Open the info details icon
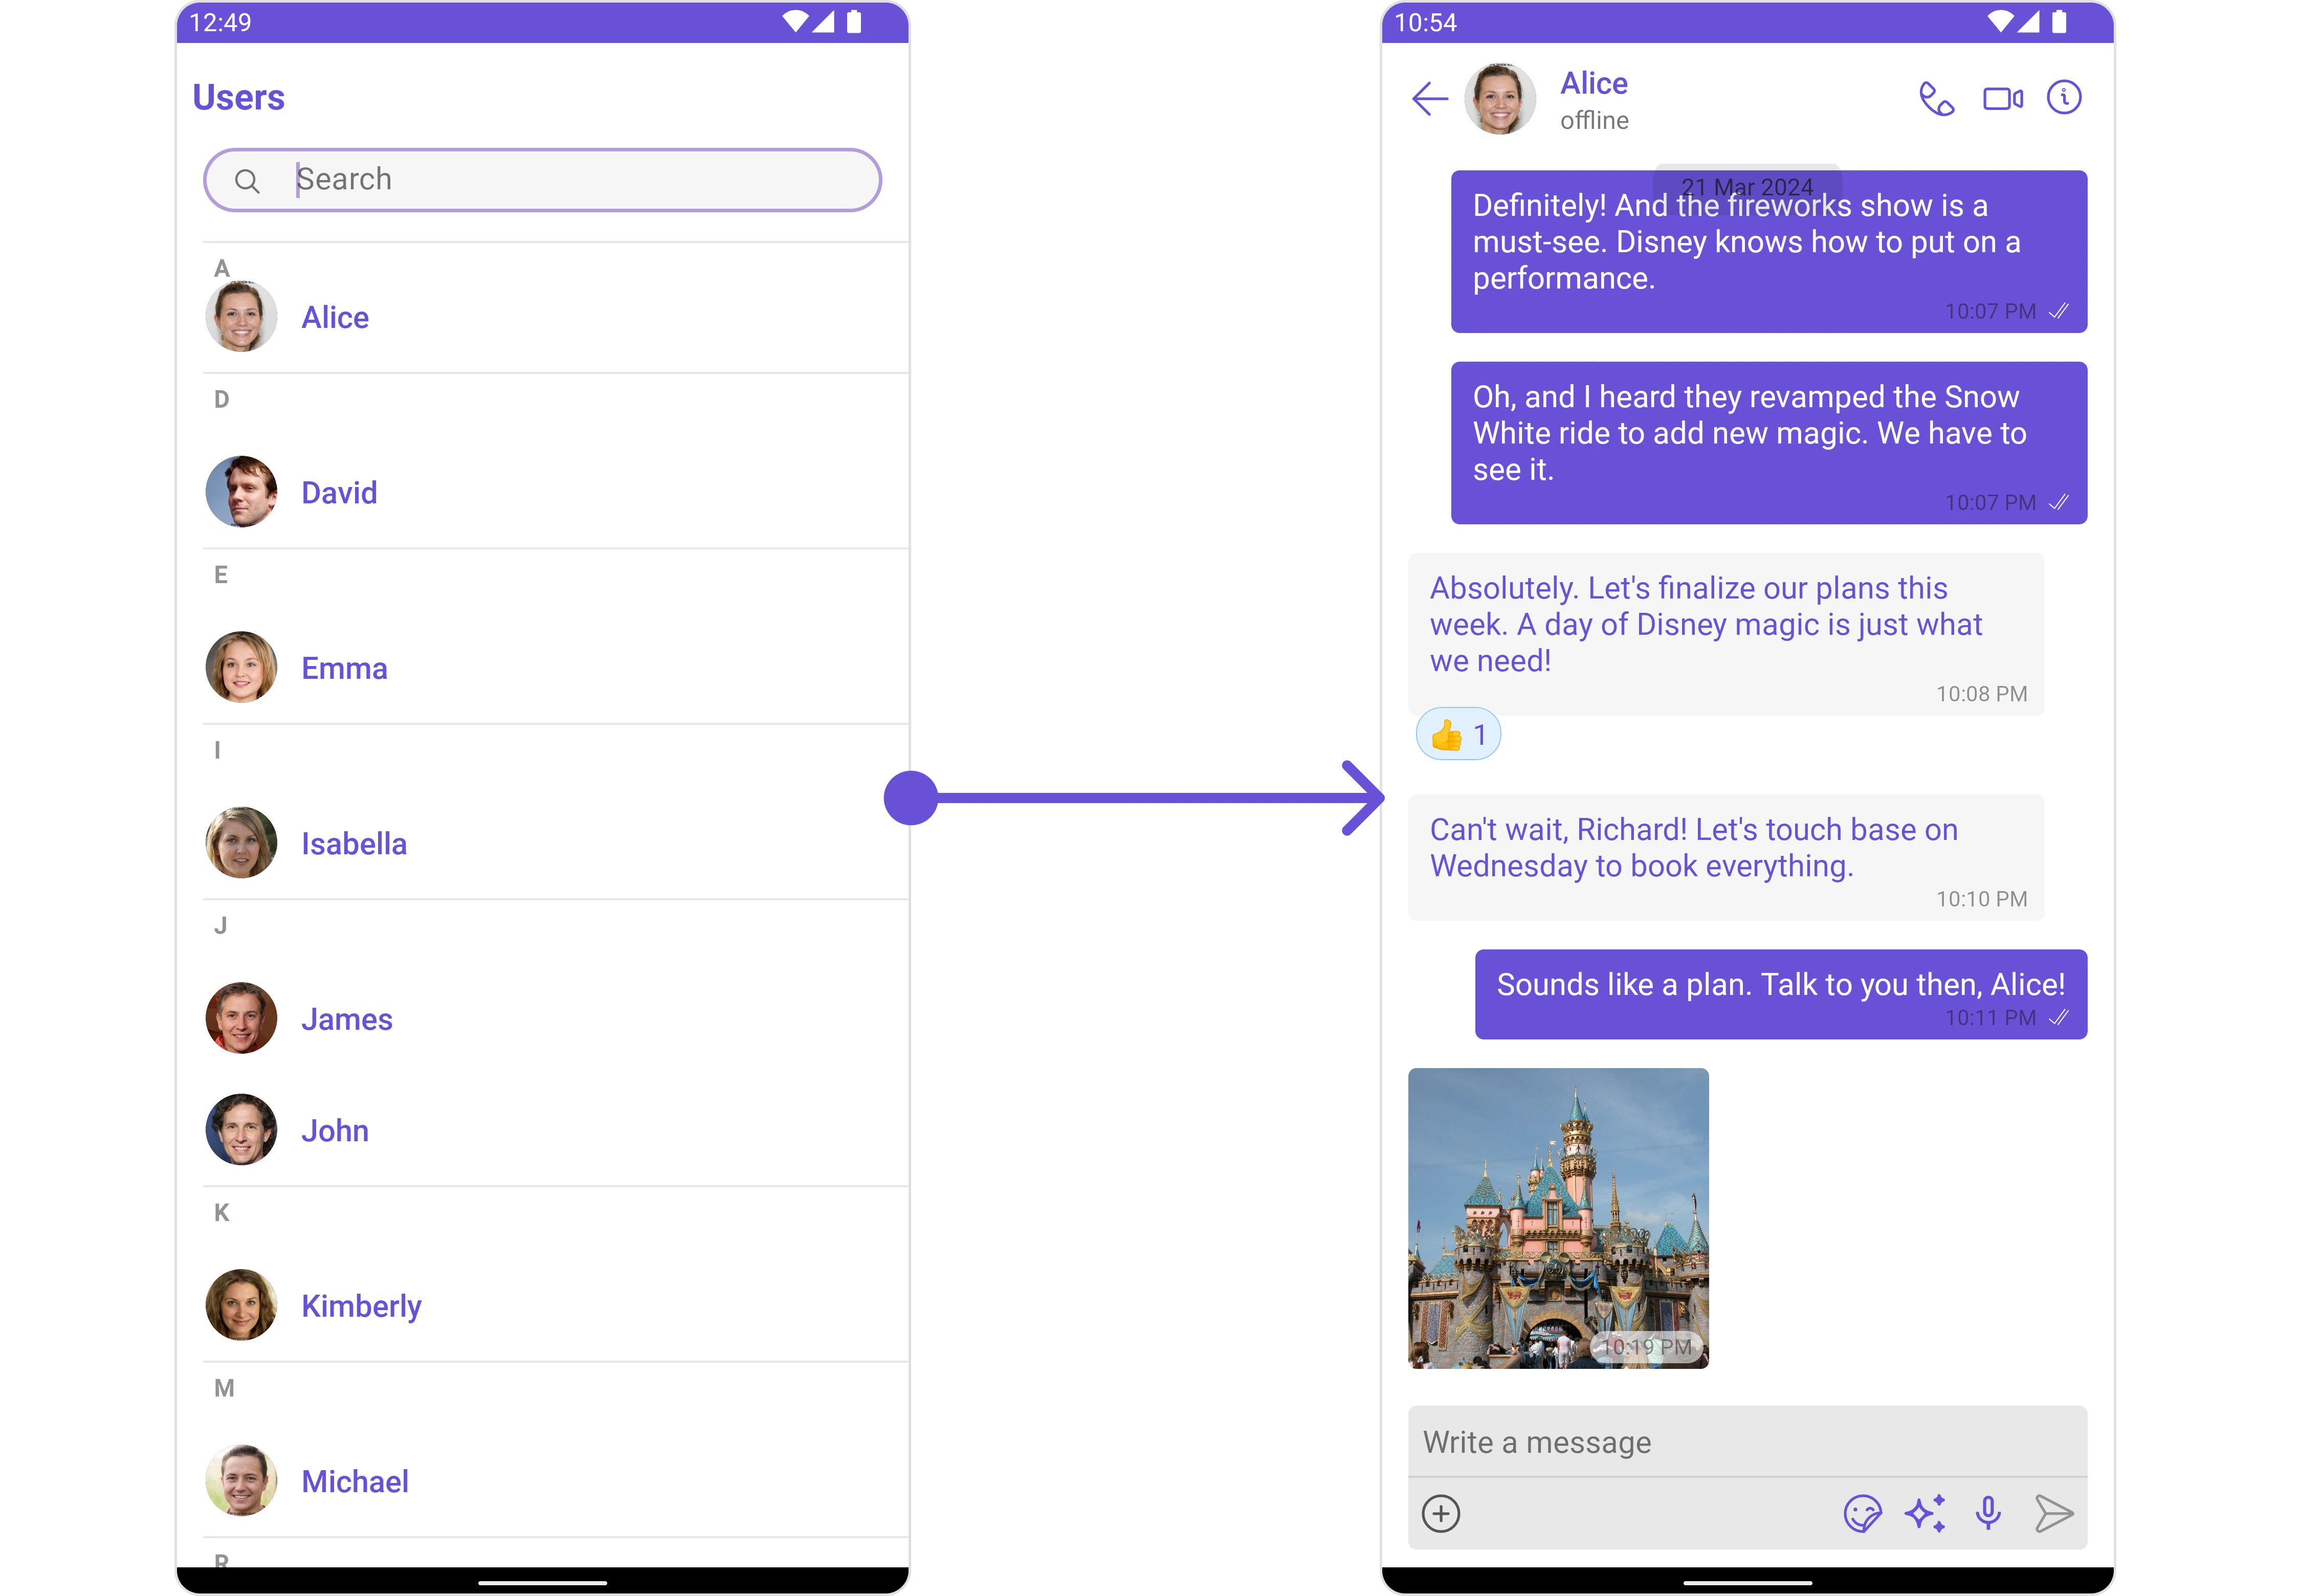 (2064, 97)
